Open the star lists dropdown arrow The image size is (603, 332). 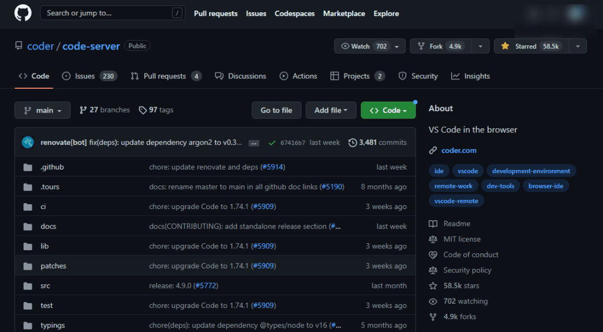point(578,46)
